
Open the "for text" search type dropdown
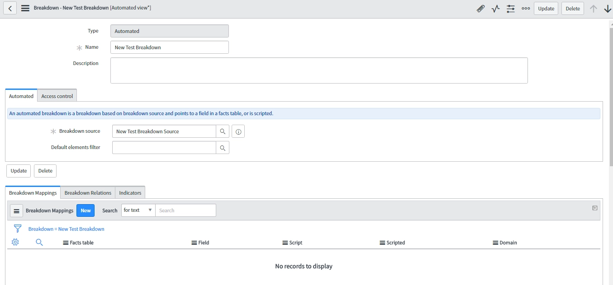click(x=138, y=210)
